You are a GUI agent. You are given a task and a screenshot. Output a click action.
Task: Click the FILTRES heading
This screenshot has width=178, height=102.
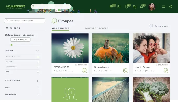coord(15,28)
